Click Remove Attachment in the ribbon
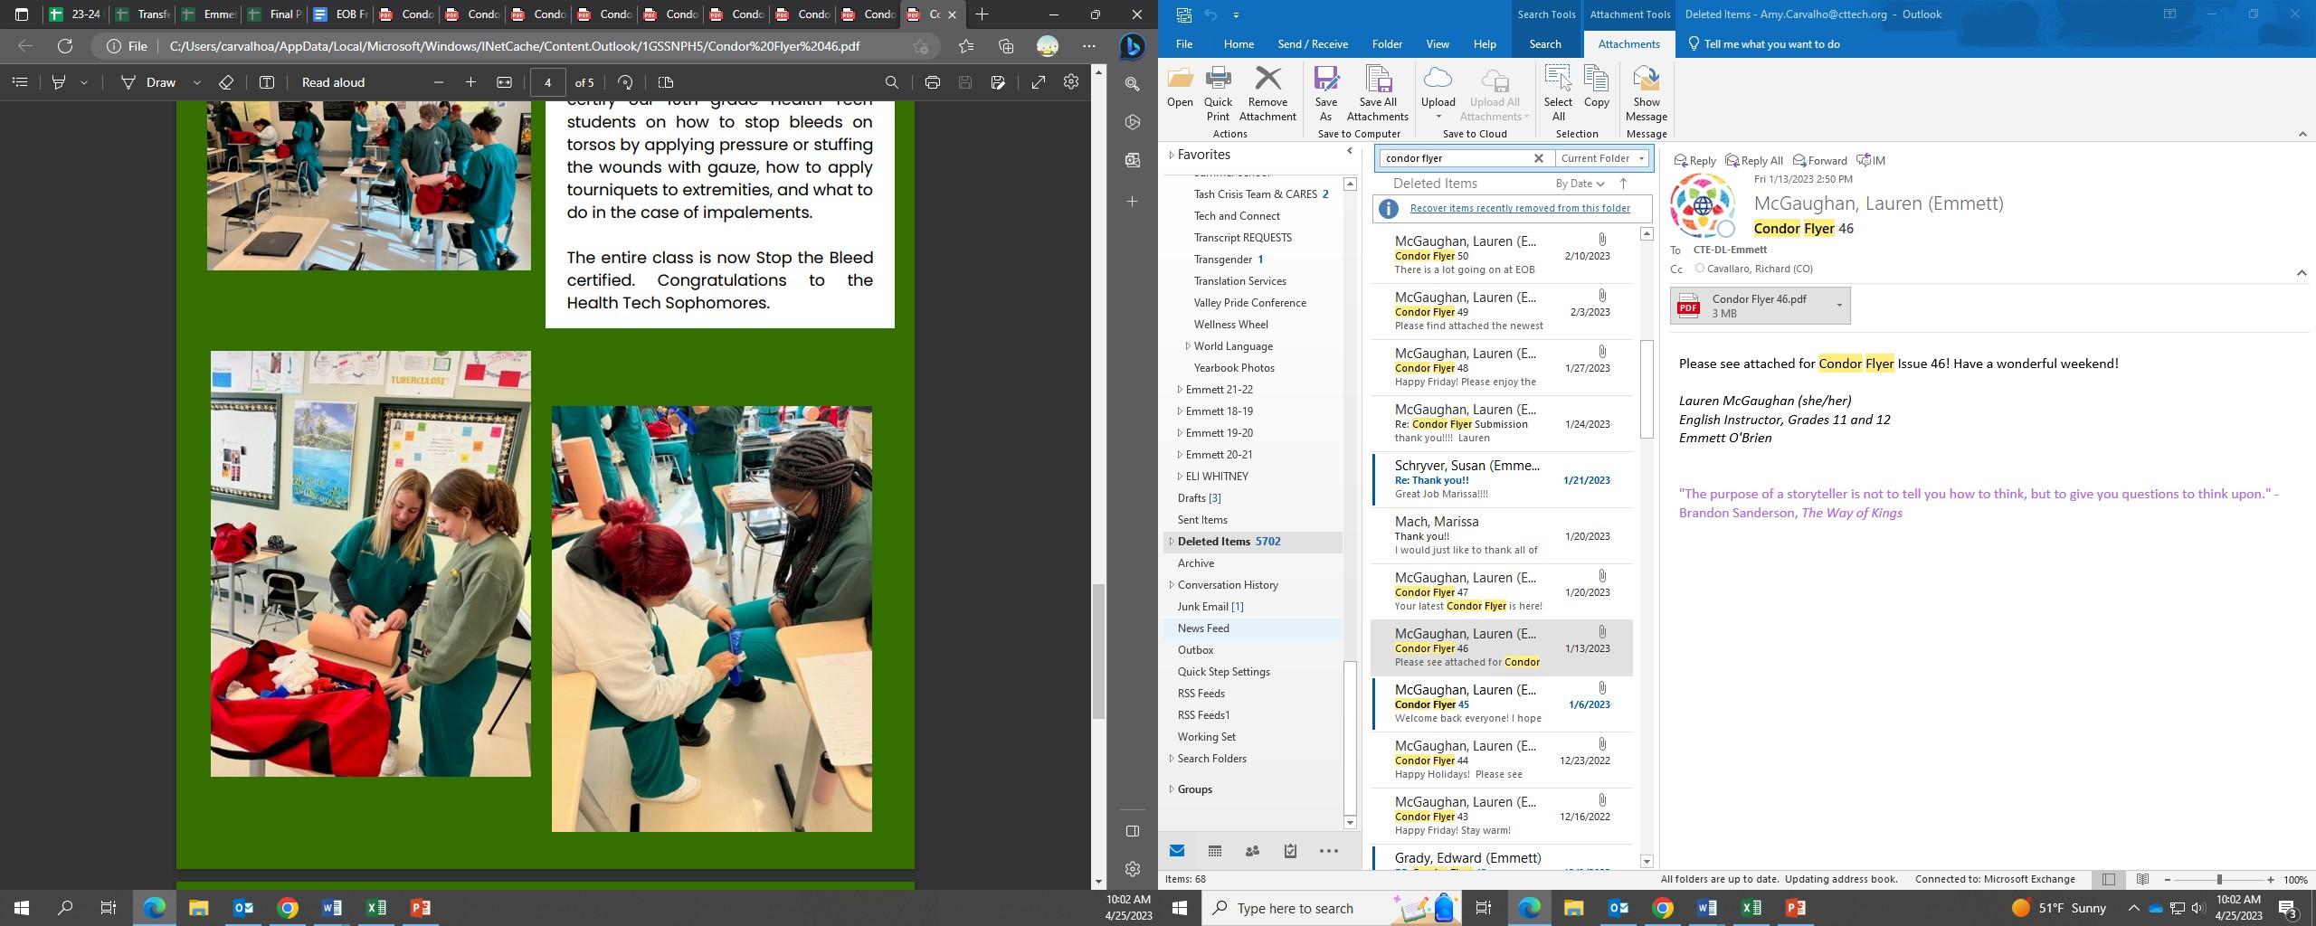Image resolution: width=2316 pixels, height=926 pixels. (1267, 93)
